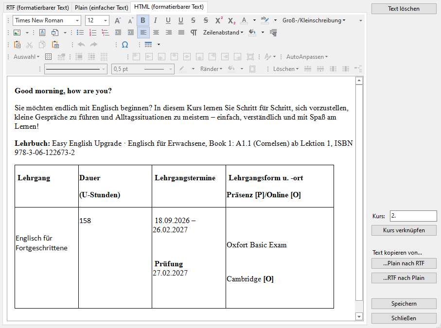Screen dimensions: 441x328
Task: Increase the paragraph indent
Action: point(131,33)
